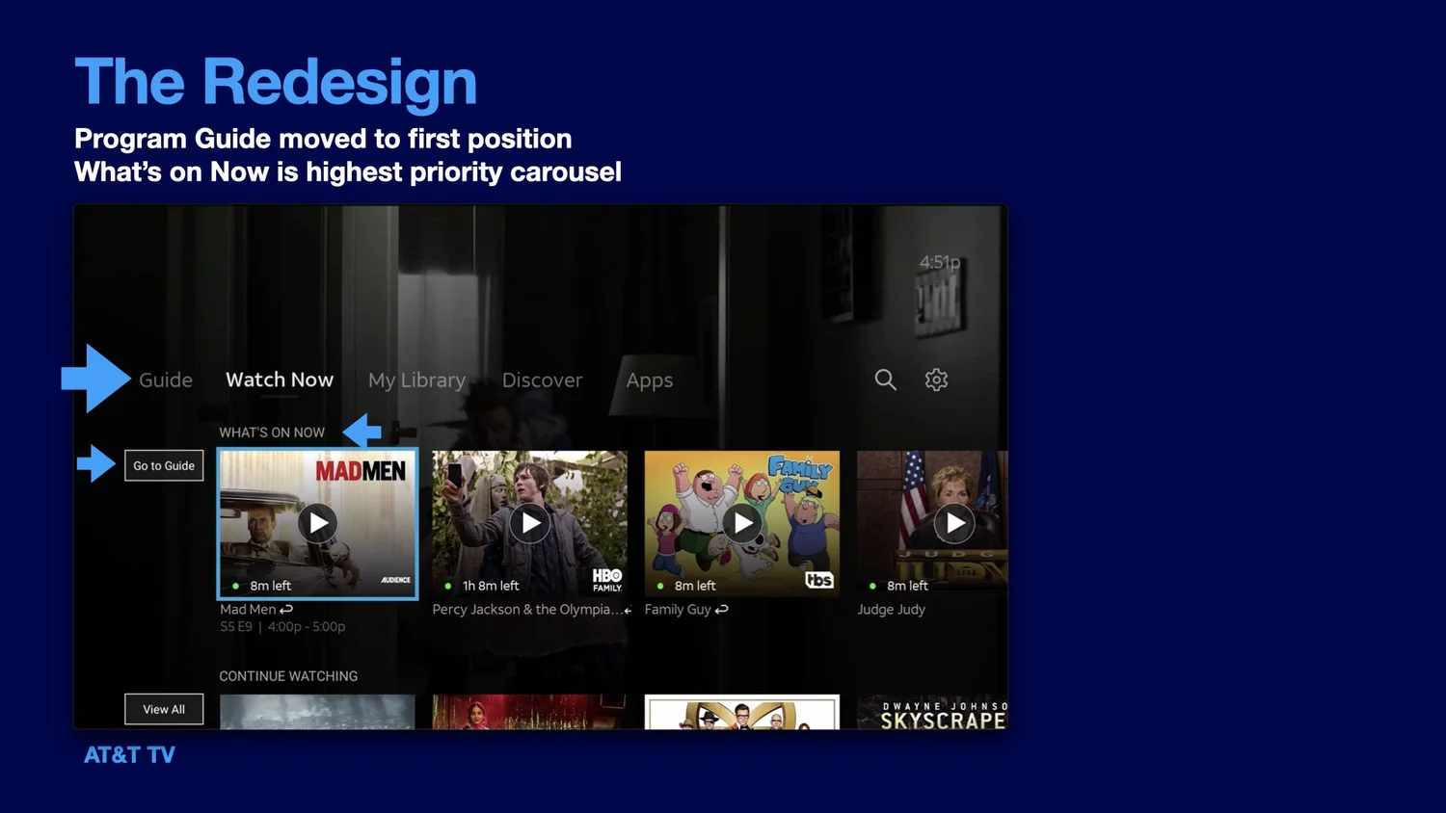Click the green live dot on Mad Men

pos(236,586)
